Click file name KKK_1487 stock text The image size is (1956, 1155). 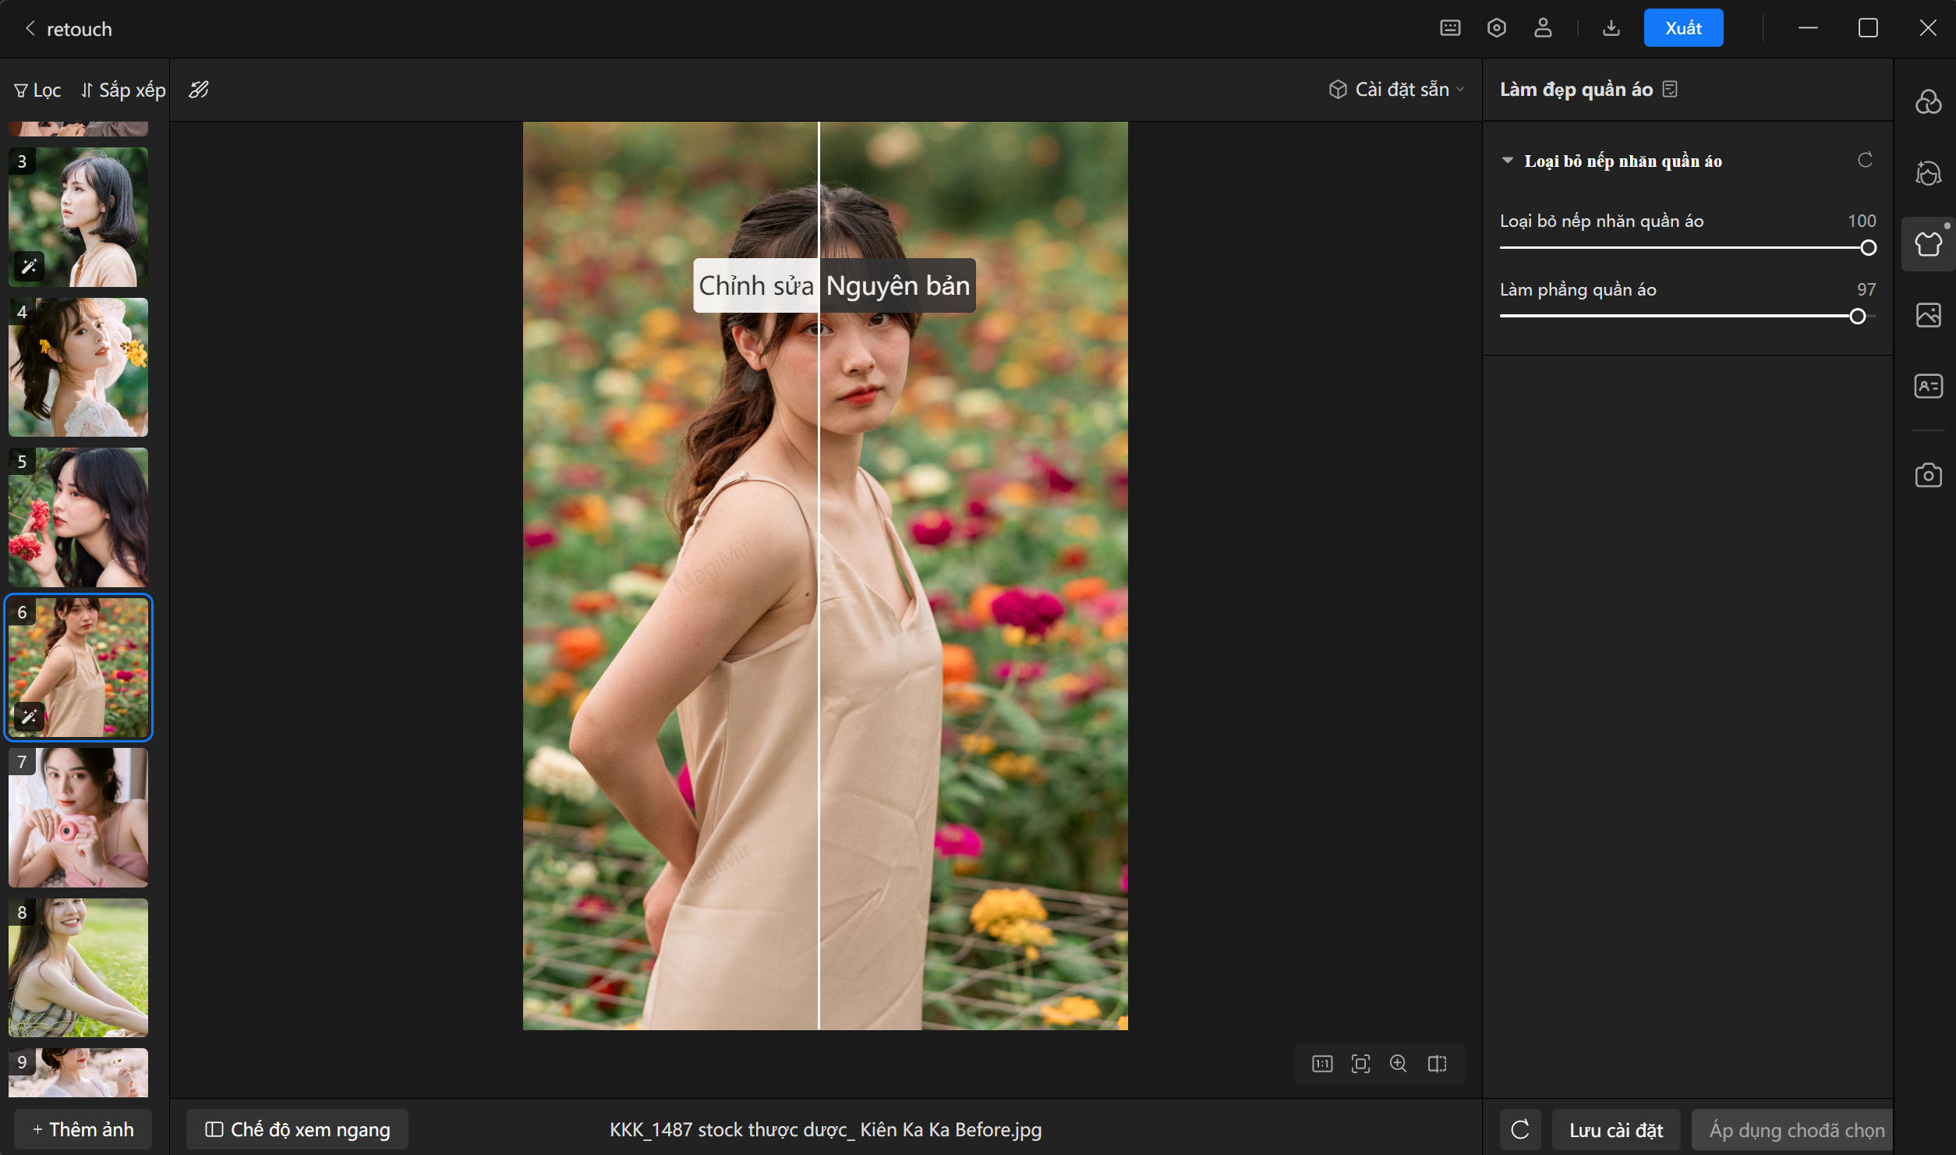826,1129
